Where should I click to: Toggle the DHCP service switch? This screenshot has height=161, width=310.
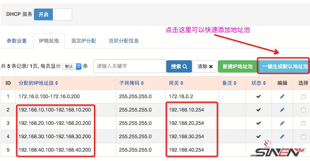click(x=53, y=14)
